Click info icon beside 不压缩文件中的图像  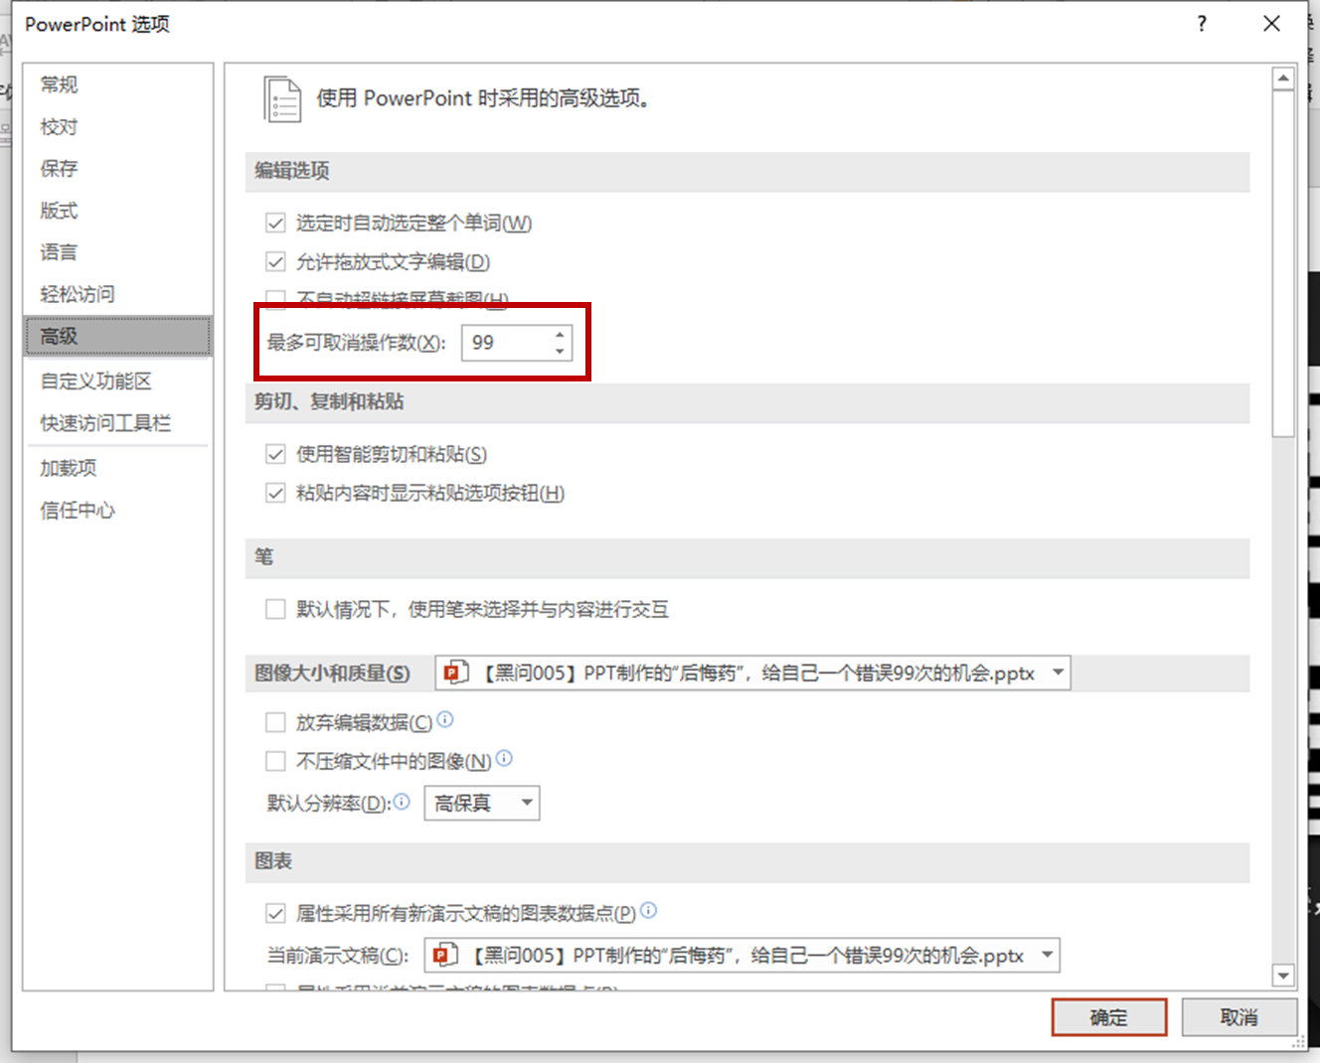pyautogui.click(x=504, y=758)
